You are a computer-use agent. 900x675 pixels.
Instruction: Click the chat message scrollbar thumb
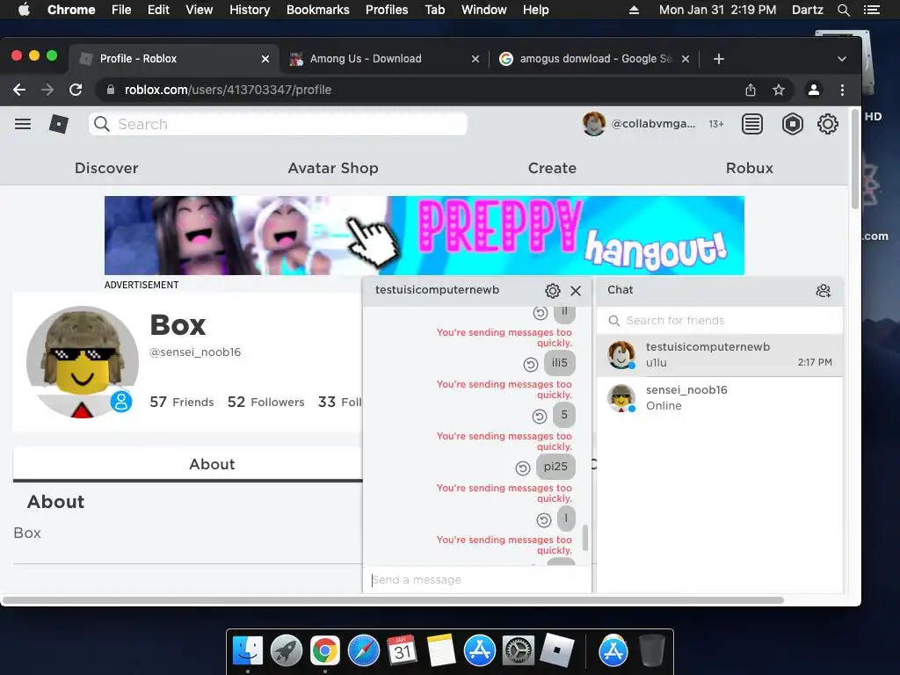pyautogui.click(x=584, y=538)
